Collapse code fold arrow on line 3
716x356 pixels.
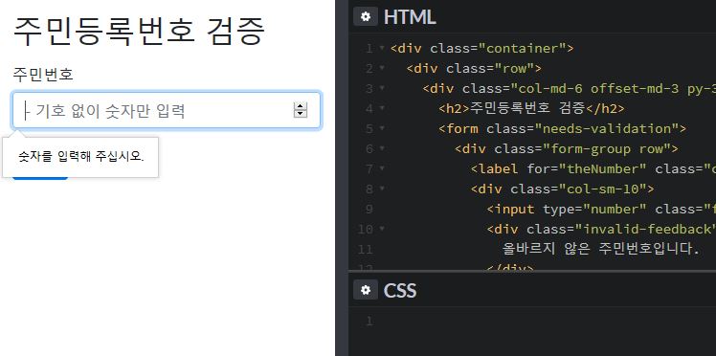382,88
